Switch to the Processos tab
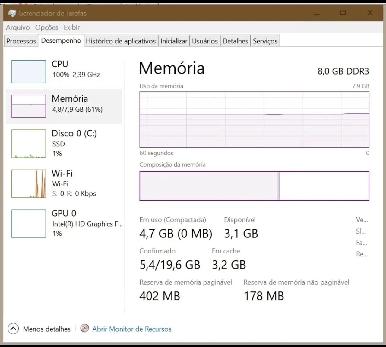This screenshot has height=347, width=386. [x=21, y=41]
